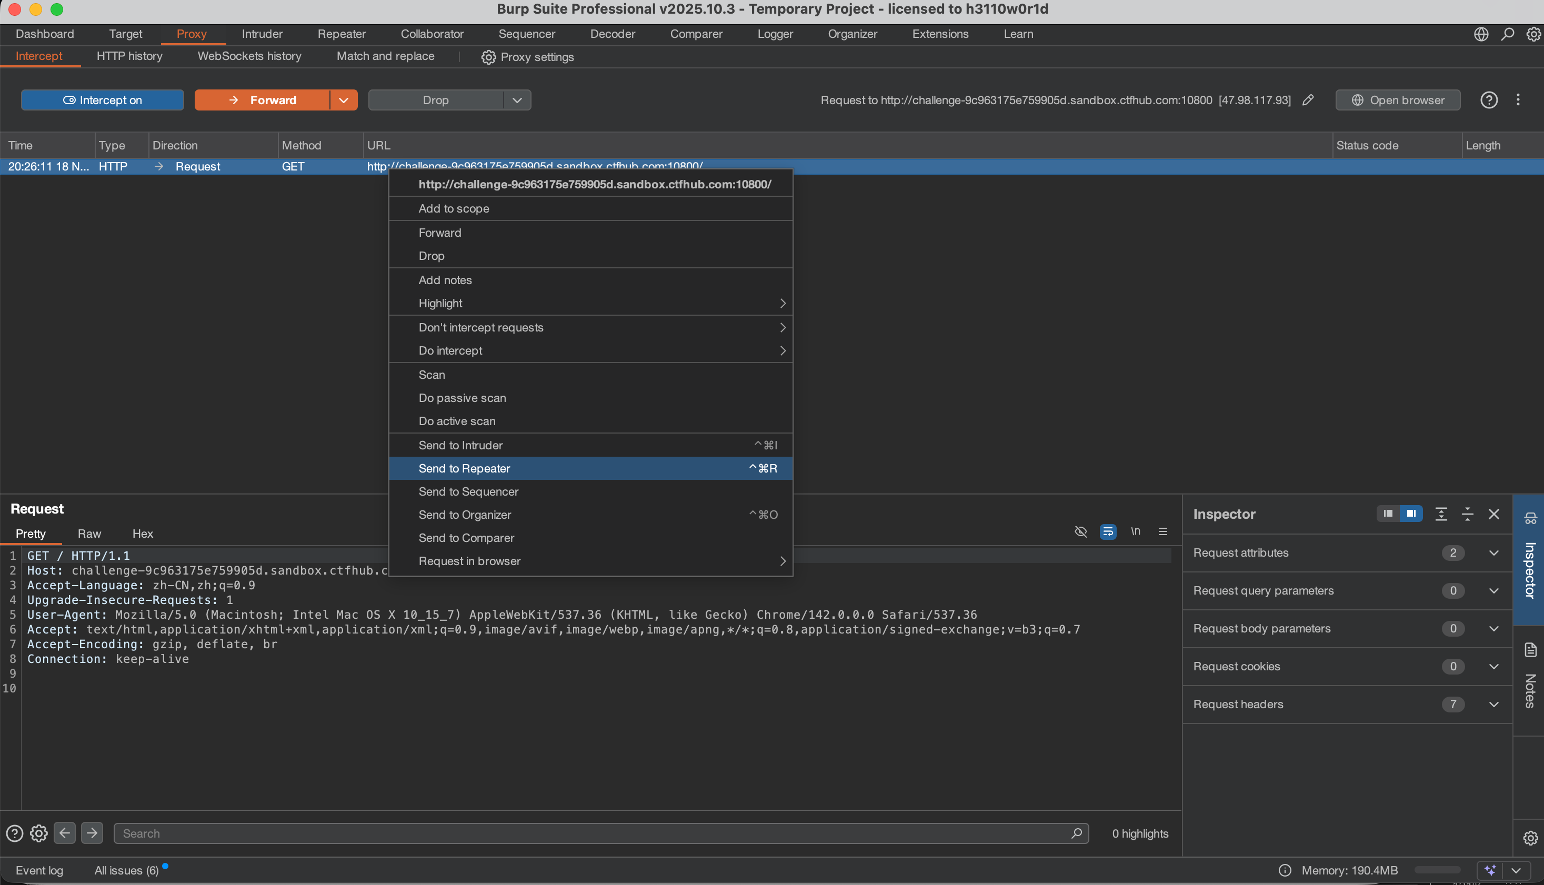The image size is (1544, 885).
Task: Switch Inspector to left-side layout toggle
Action: (1388, 514)
